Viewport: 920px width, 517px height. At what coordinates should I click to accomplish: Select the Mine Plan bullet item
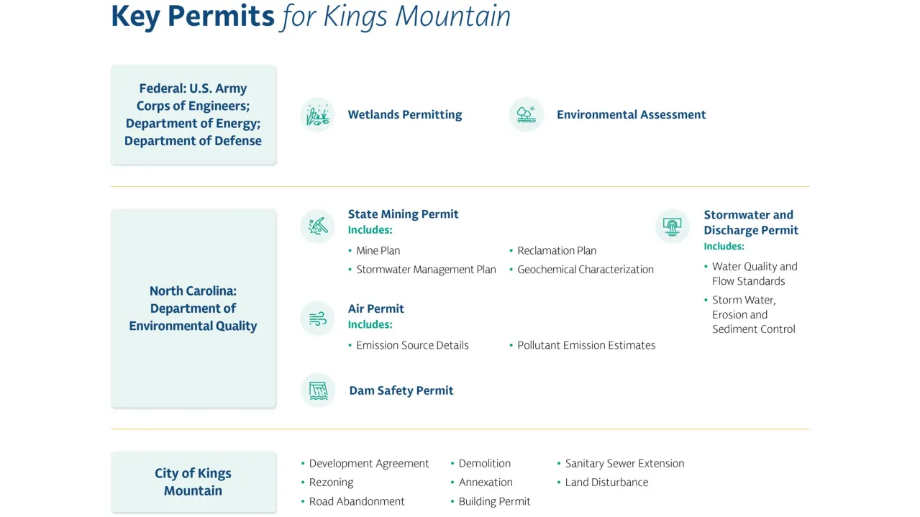point(378,250)
